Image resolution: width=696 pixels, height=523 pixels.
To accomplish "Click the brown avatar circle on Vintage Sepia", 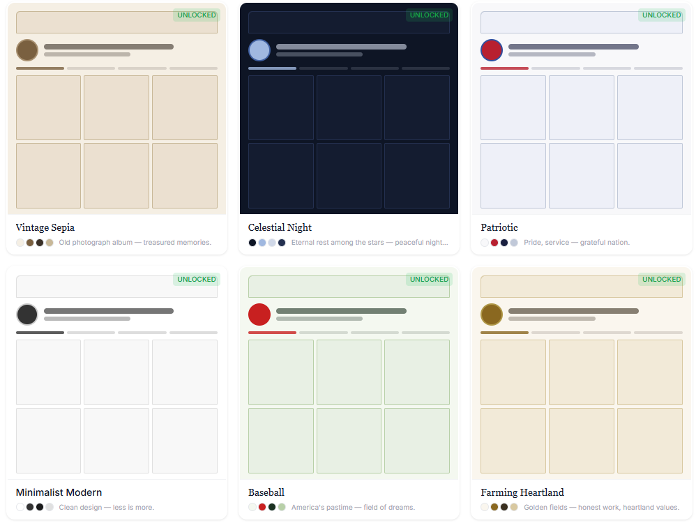I will coord(27,50).
